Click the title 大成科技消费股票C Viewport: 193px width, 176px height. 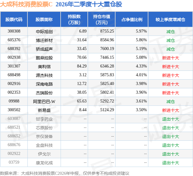pos(26,4)
